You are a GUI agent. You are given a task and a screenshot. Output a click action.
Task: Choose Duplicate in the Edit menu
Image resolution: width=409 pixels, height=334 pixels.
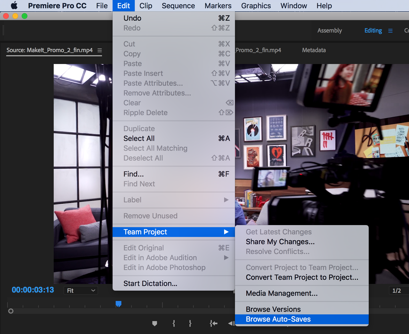174,129
